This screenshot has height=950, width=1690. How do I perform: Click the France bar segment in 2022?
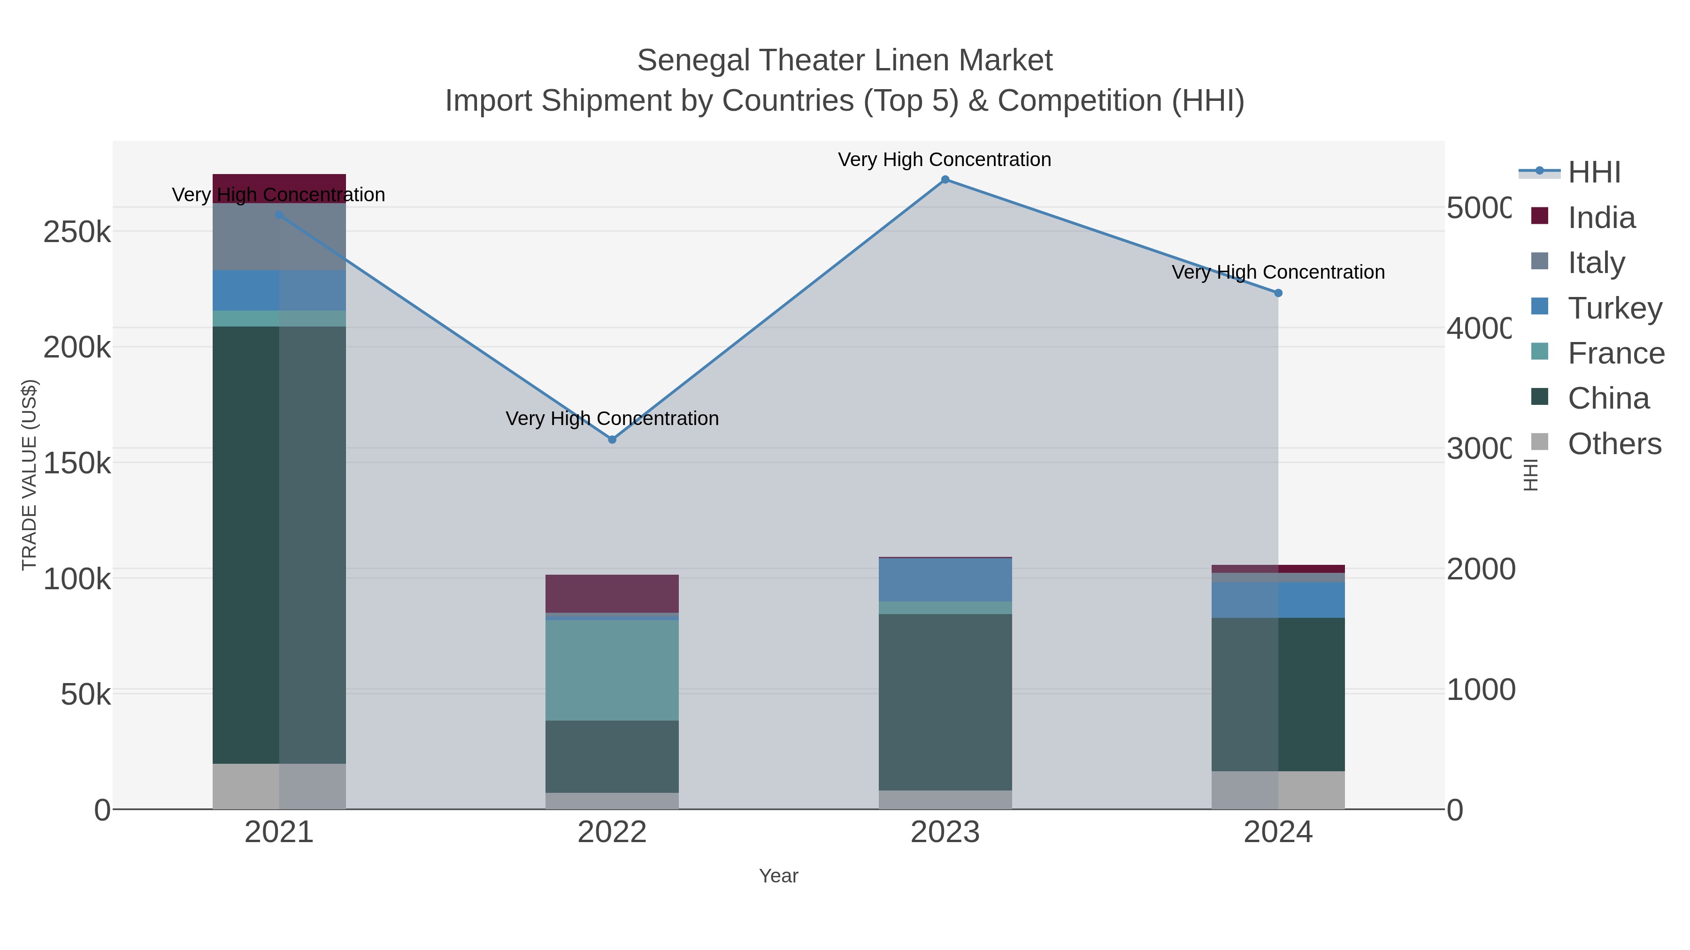coord(612,671)
